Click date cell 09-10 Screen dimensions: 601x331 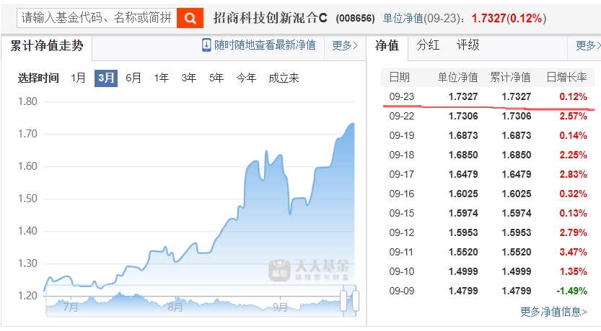click(x=402, y=272)
